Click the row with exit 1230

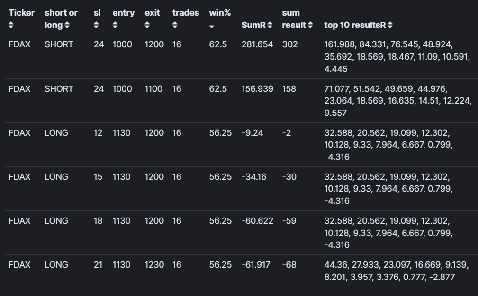pos(242,271)
